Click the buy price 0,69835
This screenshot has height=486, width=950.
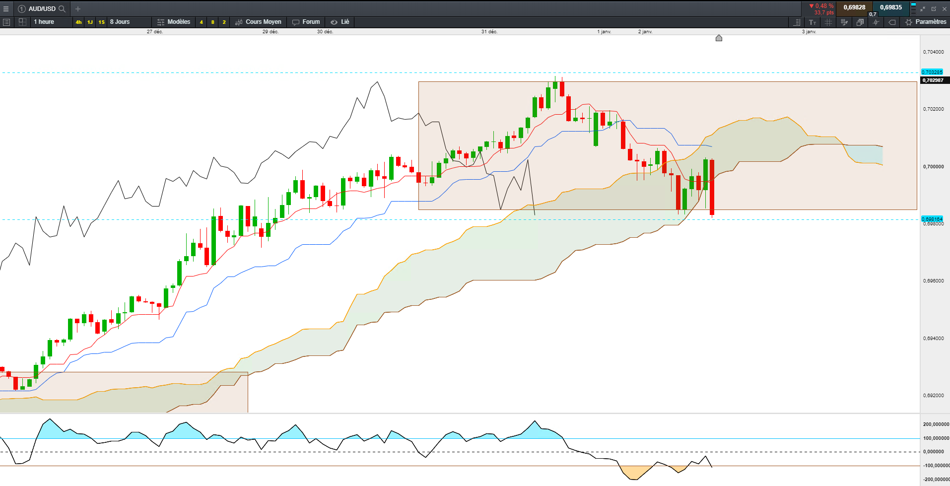pyautogui.click(x=891, y=7)
